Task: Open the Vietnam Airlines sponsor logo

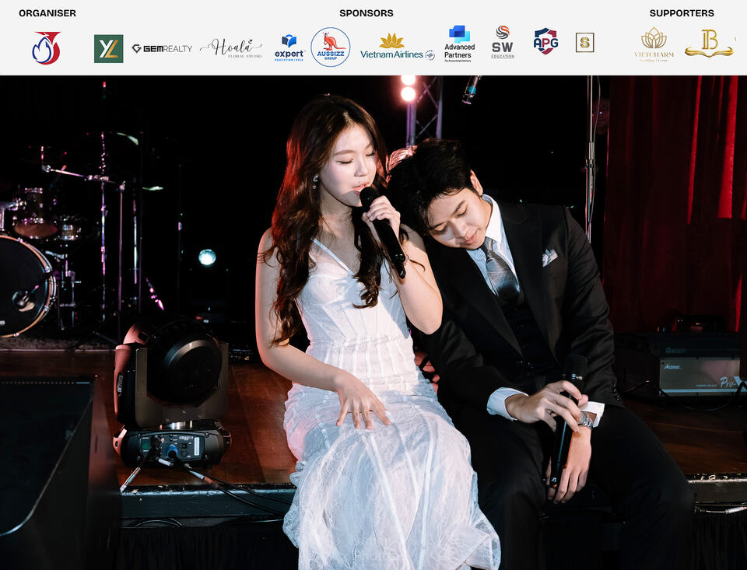Action: point(398,47)
